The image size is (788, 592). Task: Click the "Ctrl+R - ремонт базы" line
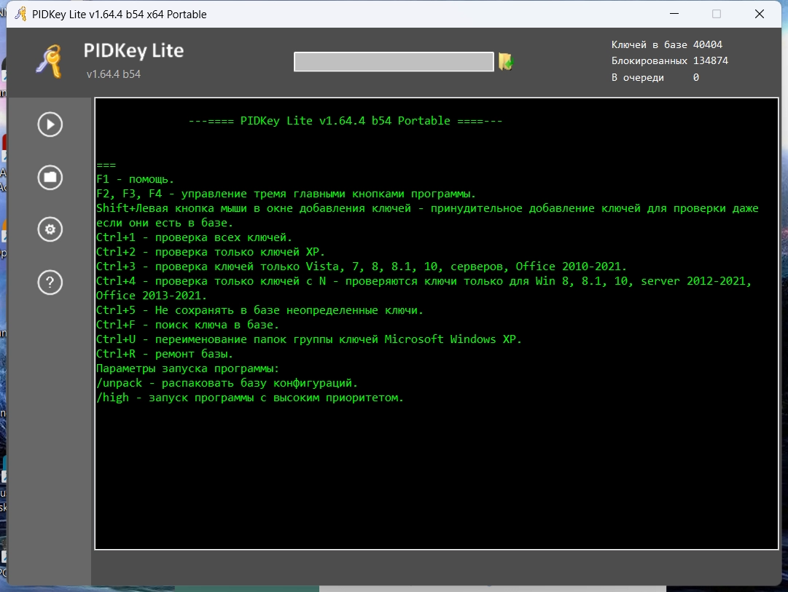click(x=165, y=354)
